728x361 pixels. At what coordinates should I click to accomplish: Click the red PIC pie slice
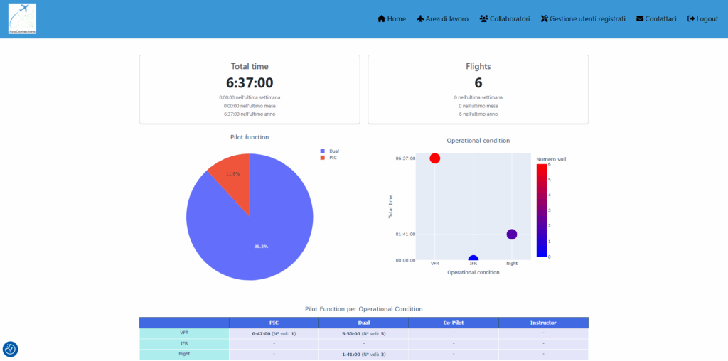point(233,178)
